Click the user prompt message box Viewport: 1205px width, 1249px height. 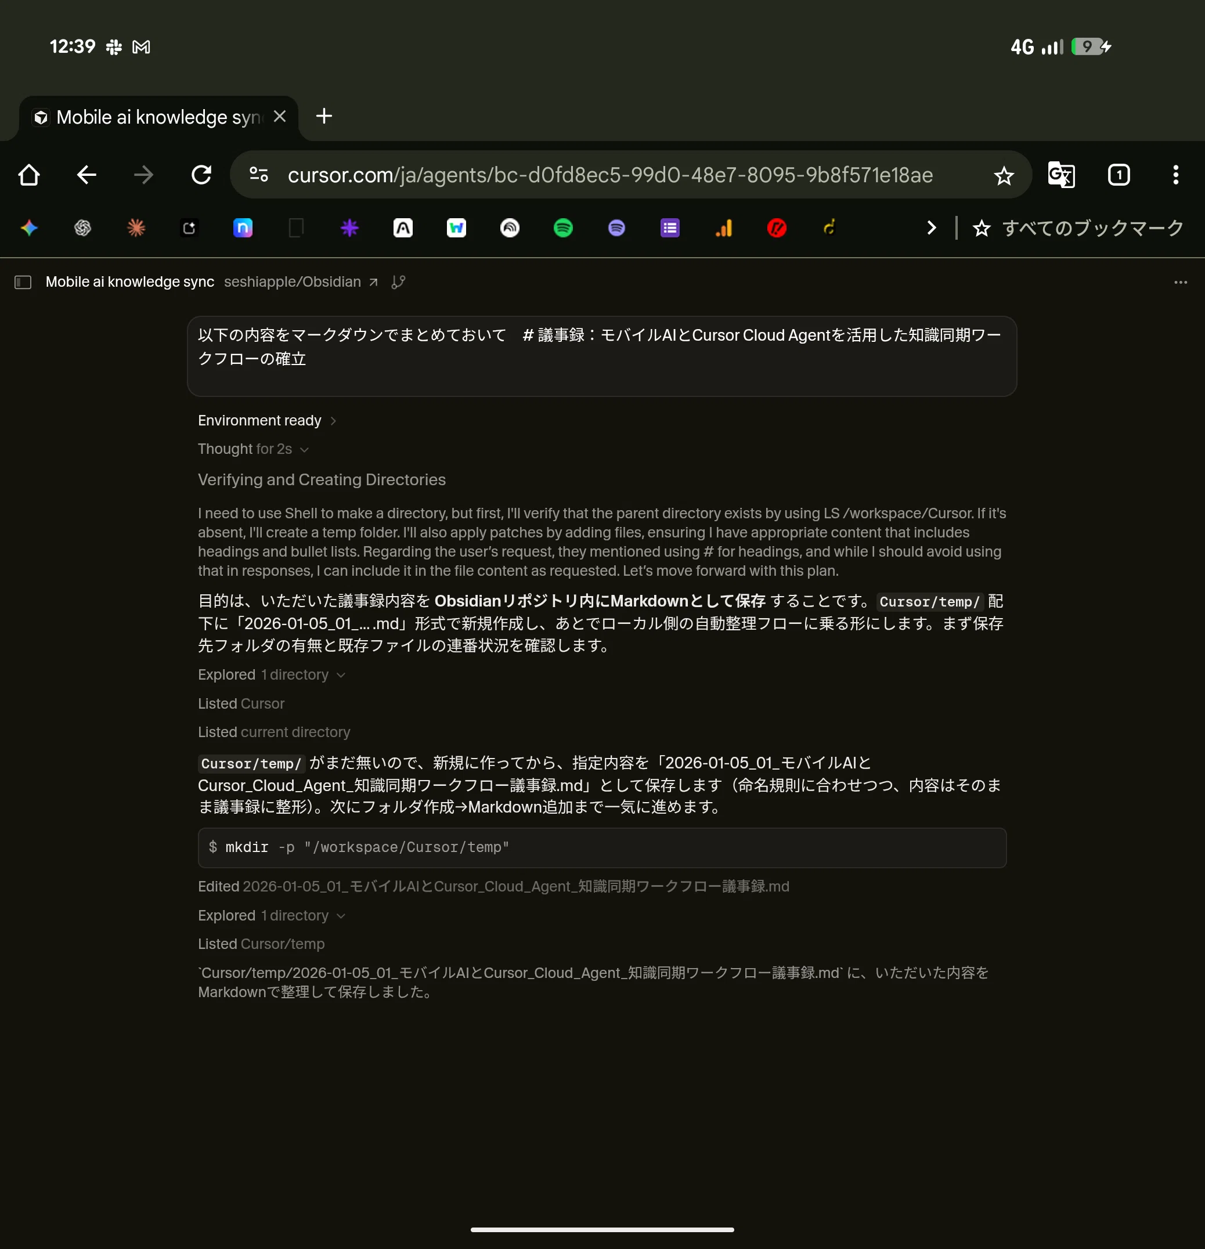tap(602, 356)
